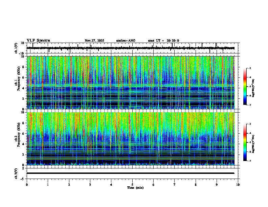The height and width of the screenshot is (207, 268).
Task: Click time axis tick label '9'
Action: [217, 185]
